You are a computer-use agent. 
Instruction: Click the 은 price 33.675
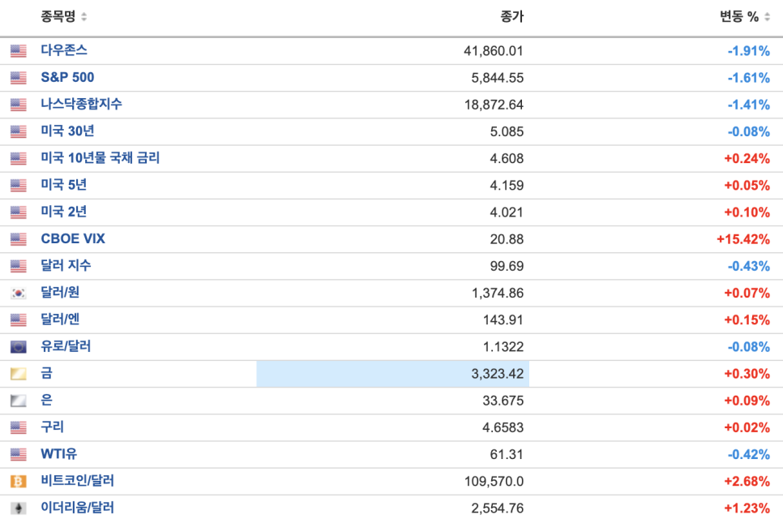click(503, 401)
